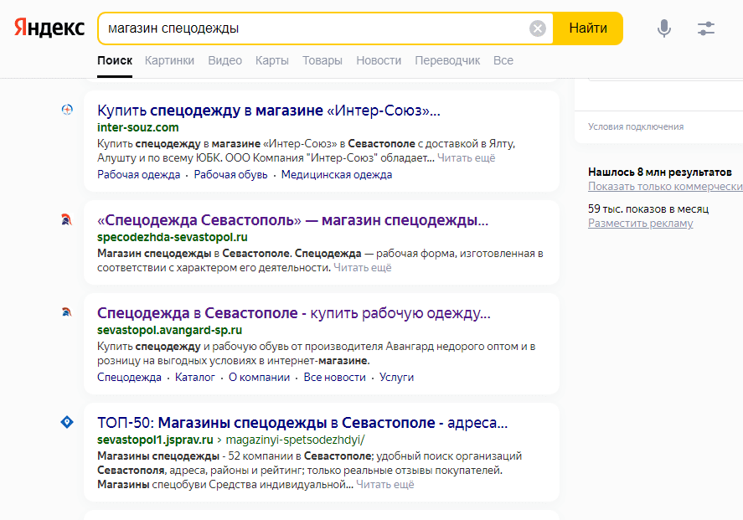Open search settings sliders icon
This screenshot has height=520, width=743.
[x=706, y=28]
